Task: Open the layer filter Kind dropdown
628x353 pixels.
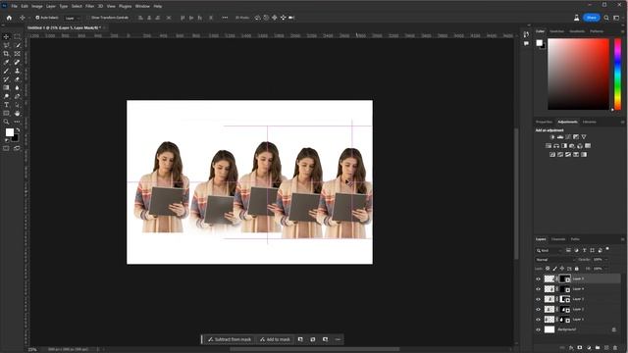Action: (549, 251)
